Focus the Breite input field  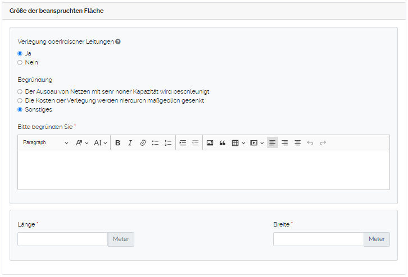coord(318,239)
